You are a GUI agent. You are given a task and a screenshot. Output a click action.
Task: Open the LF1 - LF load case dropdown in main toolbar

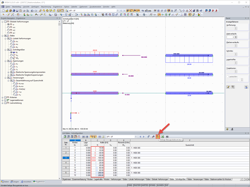tap(118, 10)
